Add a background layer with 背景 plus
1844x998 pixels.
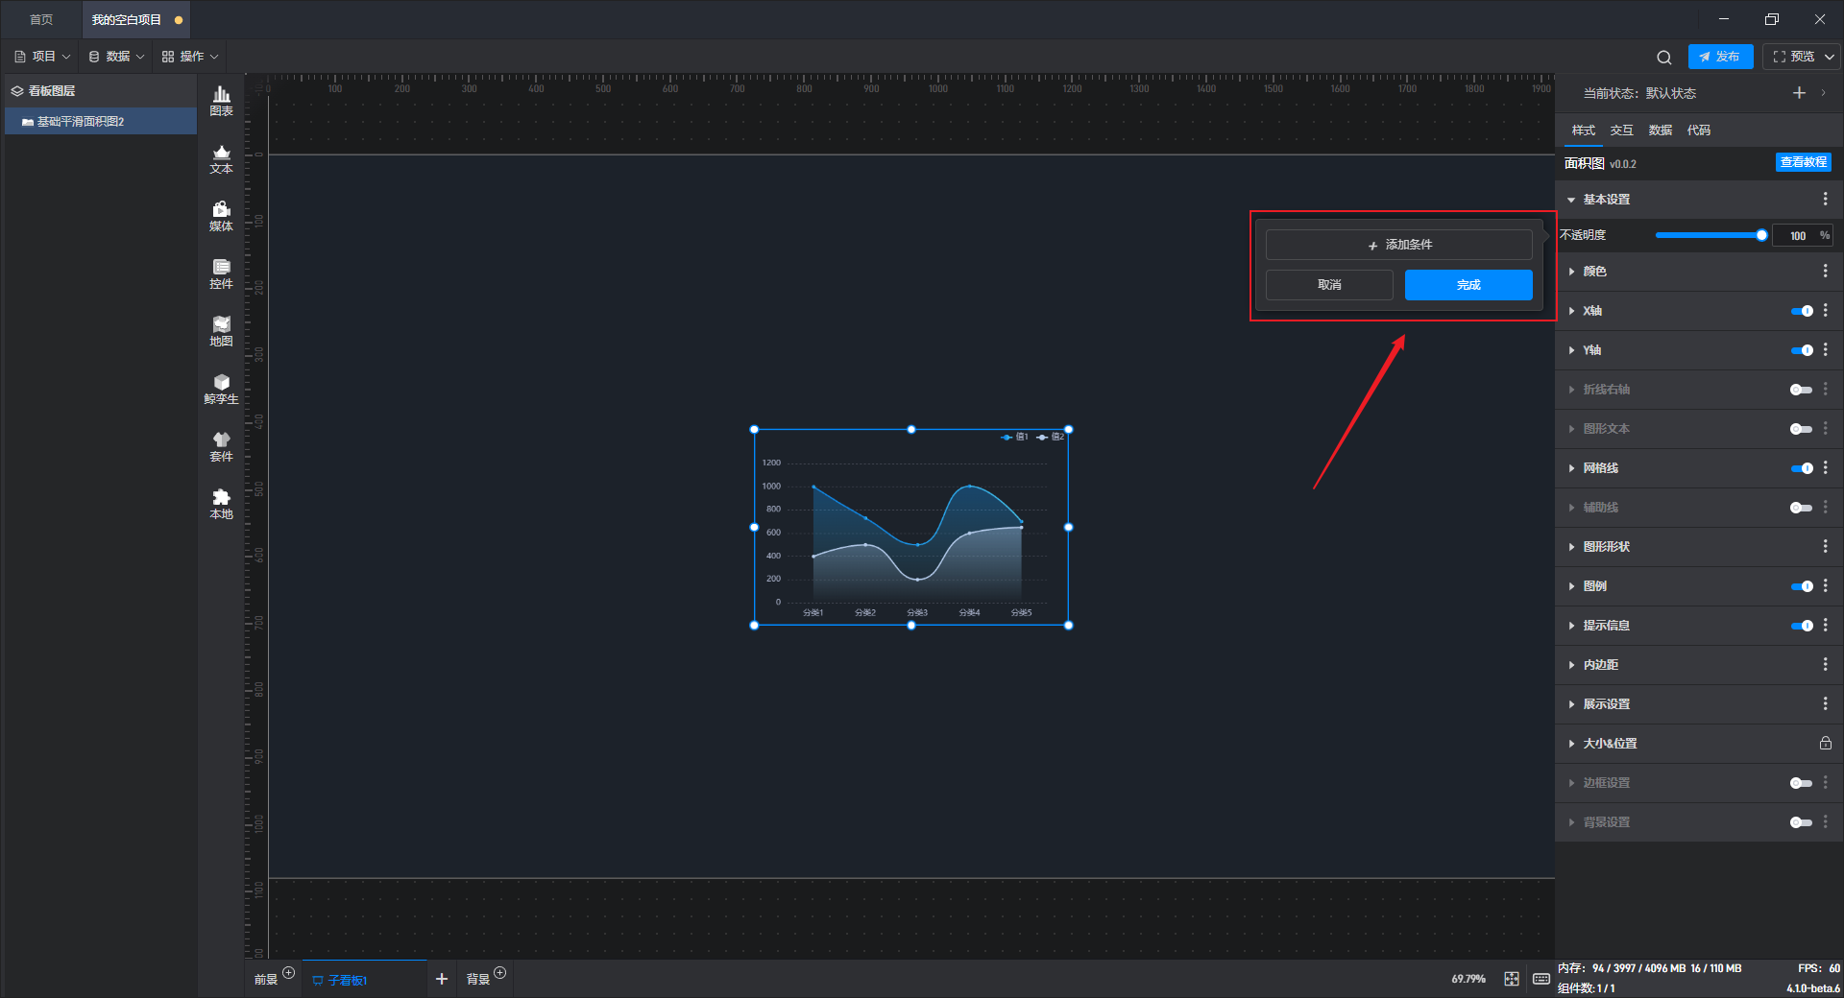pos(499,973)
